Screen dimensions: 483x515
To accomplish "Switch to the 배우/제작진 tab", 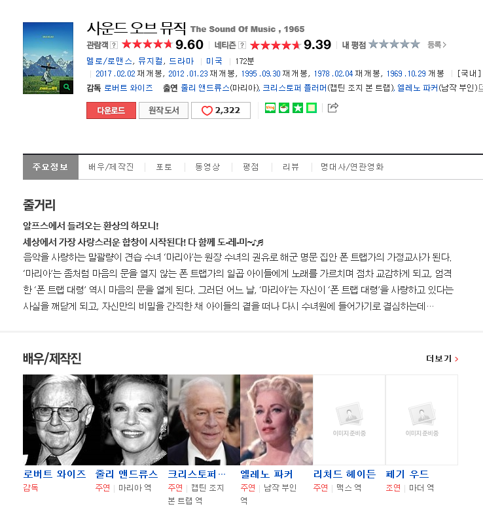I will [x=111, y=167].
